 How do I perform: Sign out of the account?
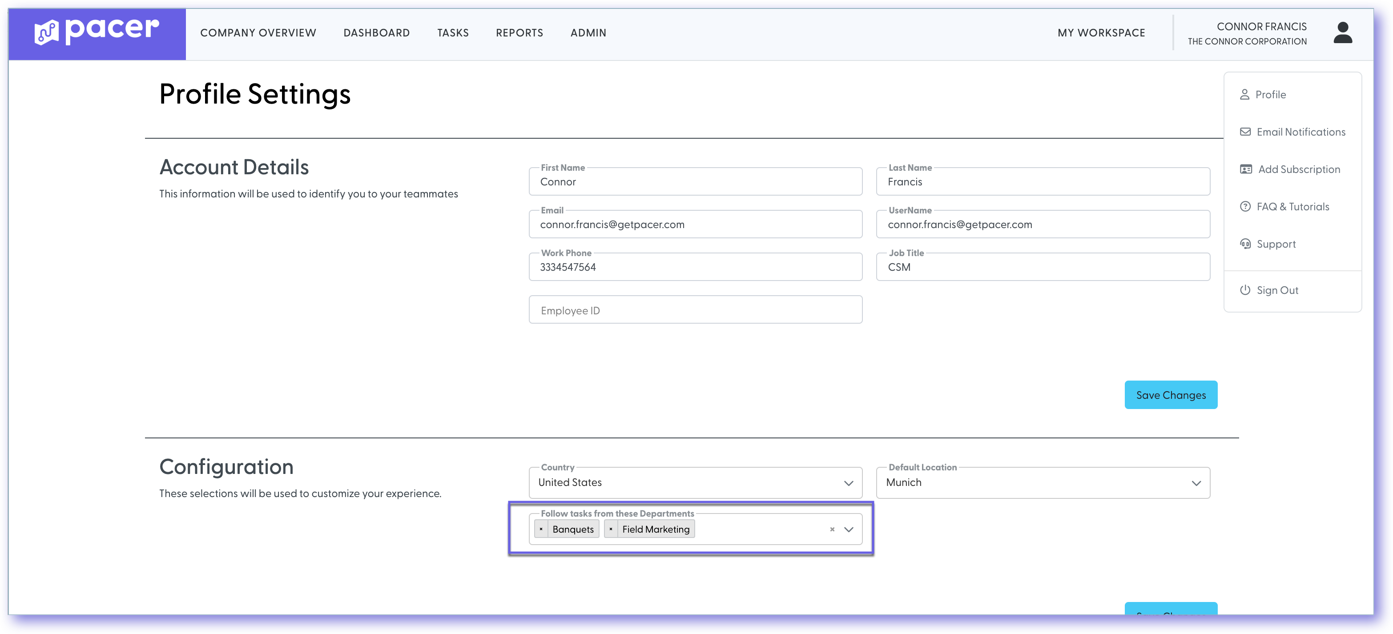click(1277, 290)
